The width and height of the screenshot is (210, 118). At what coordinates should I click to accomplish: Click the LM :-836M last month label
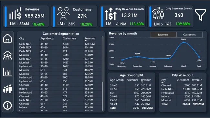(19, 24)
